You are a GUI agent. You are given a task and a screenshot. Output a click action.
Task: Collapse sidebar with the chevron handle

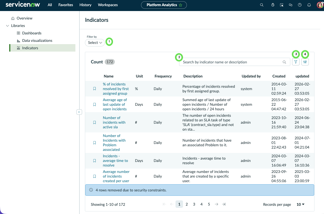click(x=79, y=112)
